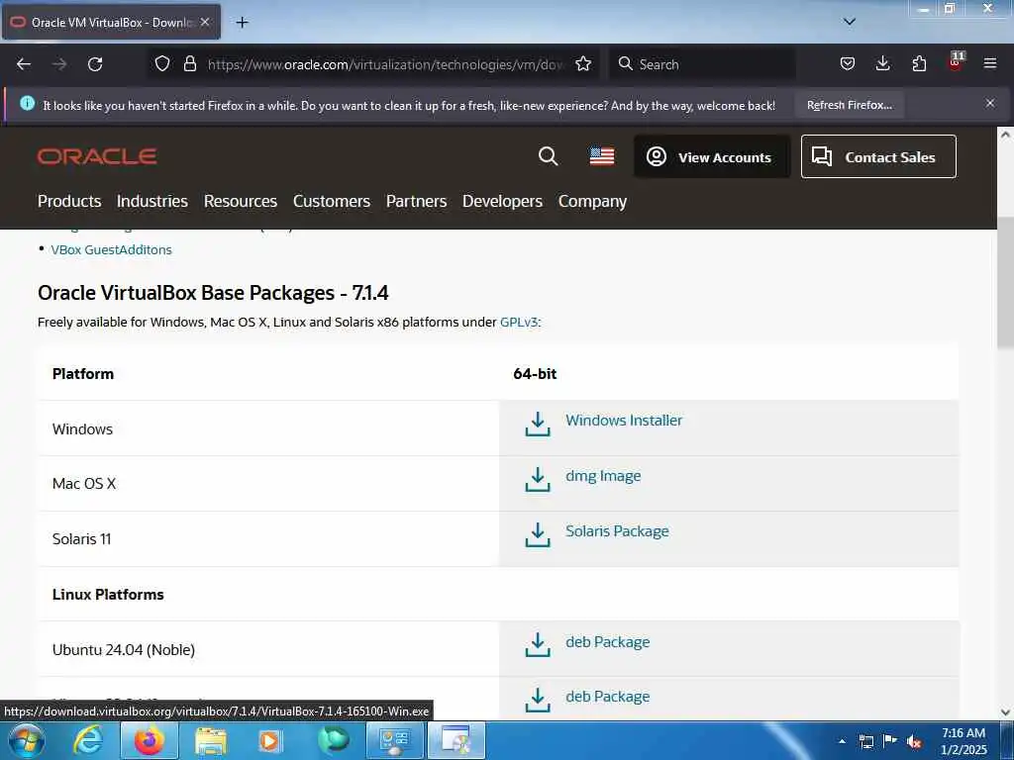
Task: Click the Firefox Search input box
Action: tap(702, 64)
